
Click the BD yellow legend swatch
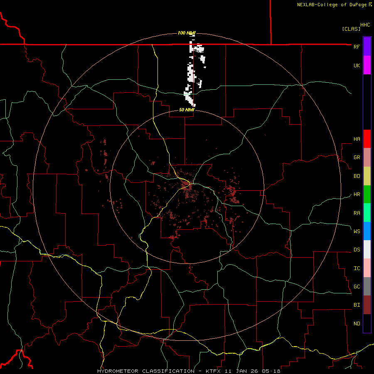coord(367,176)
